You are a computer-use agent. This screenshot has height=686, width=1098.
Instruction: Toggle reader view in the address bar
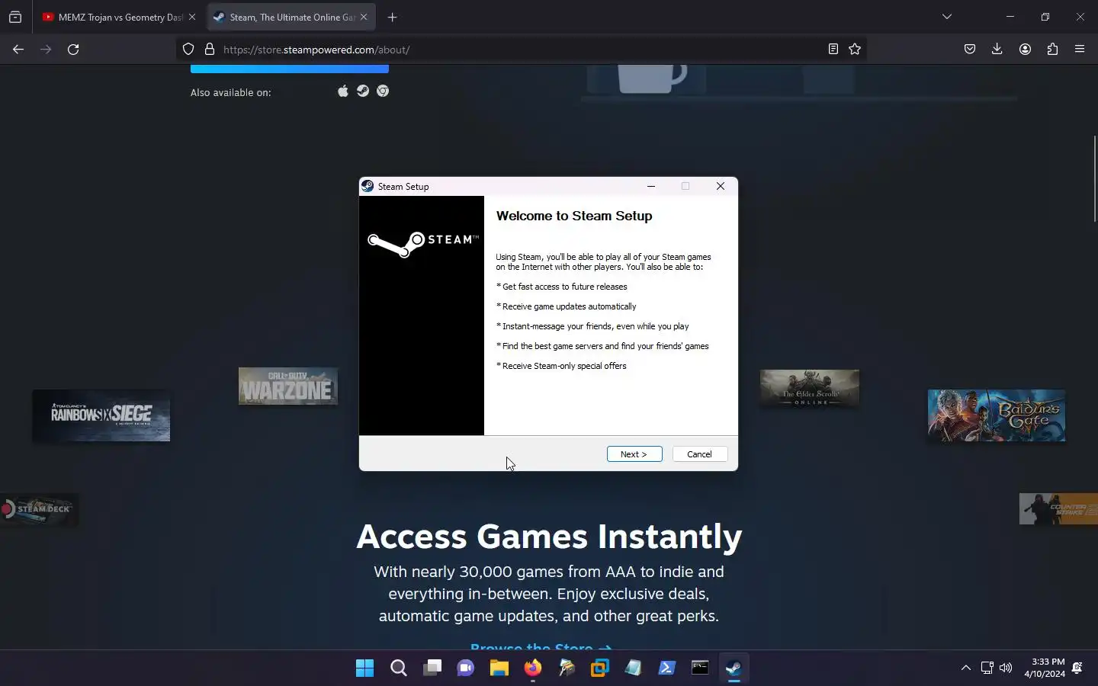pyautogui.click(x=833, y=50)
